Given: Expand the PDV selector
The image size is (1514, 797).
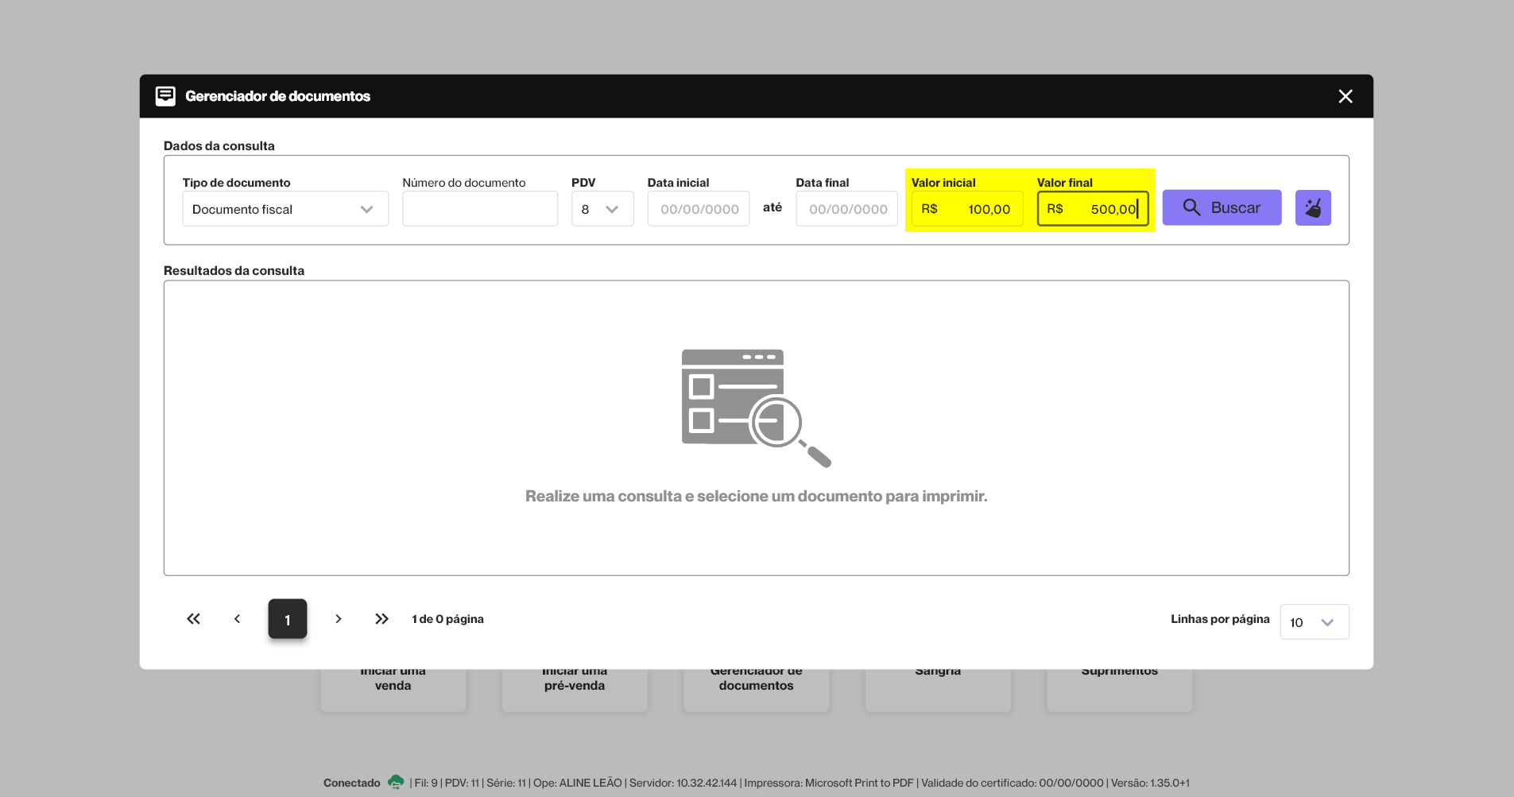Looking at the screenshot, I should click(602, 209).
